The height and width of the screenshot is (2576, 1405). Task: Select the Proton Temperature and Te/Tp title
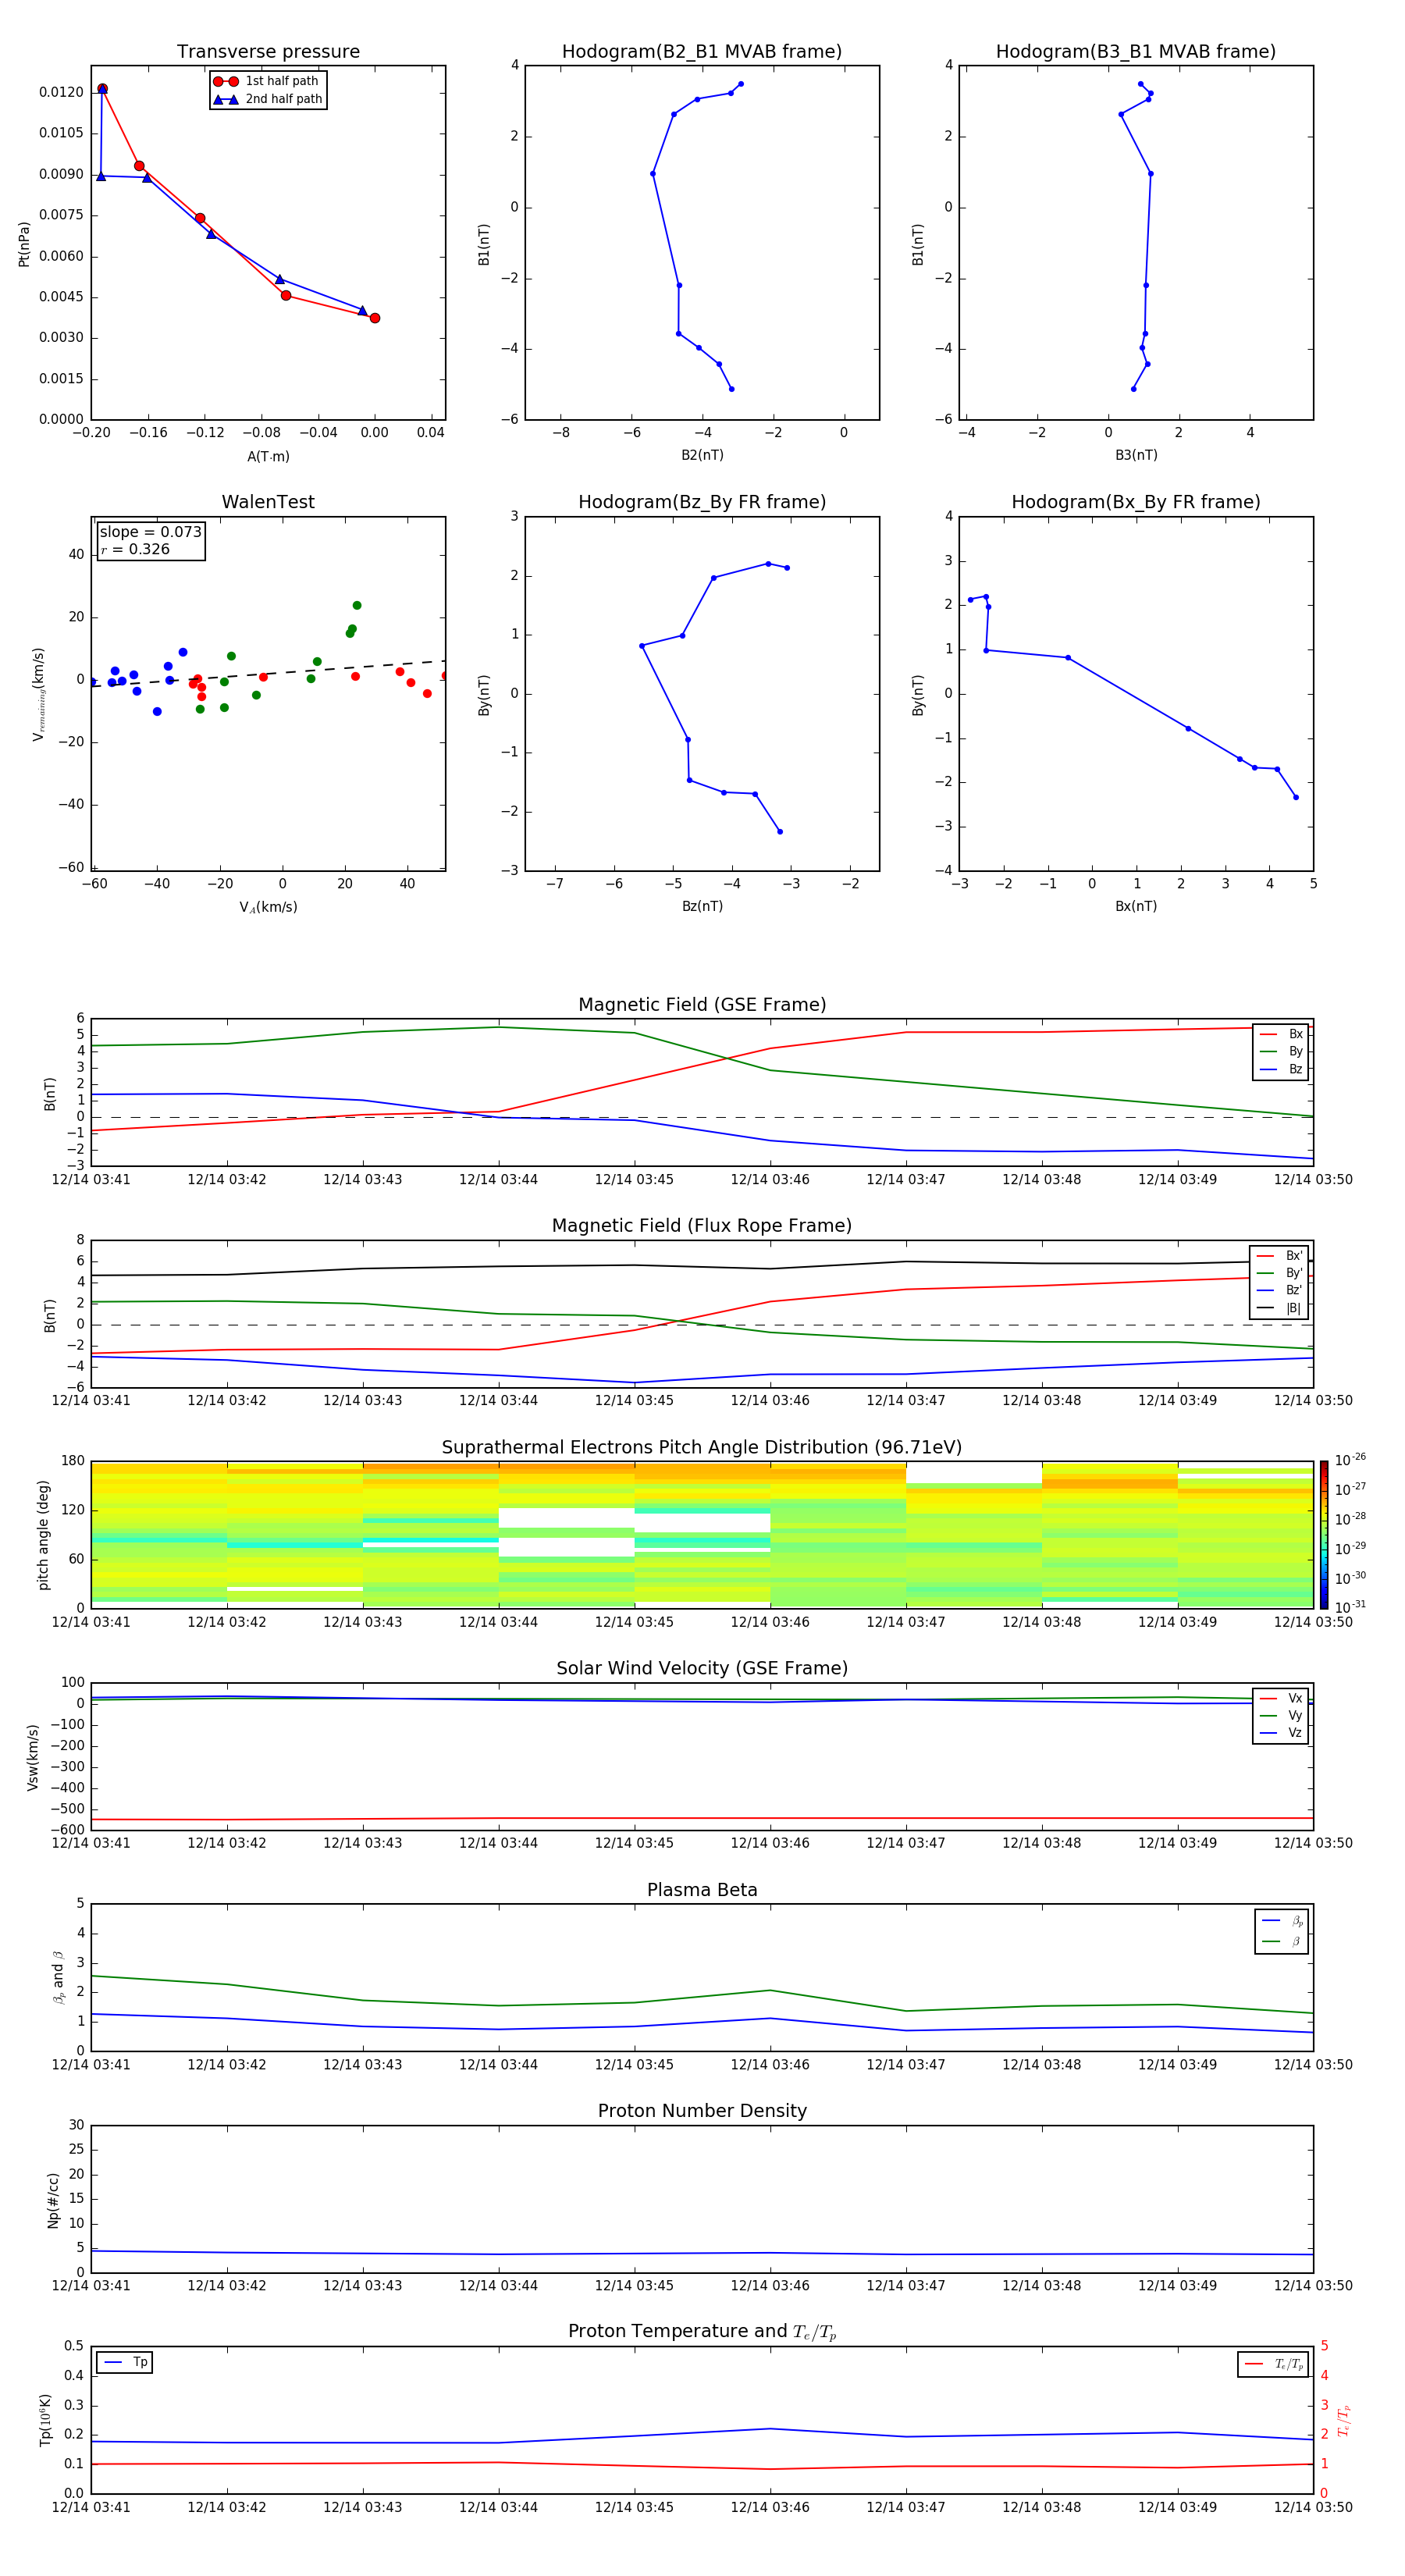(702, 2332)
